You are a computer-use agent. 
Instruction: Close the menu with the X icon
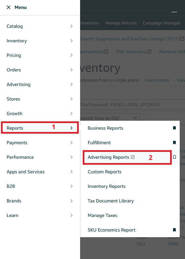pyautogui.click(x=9, y=7)
